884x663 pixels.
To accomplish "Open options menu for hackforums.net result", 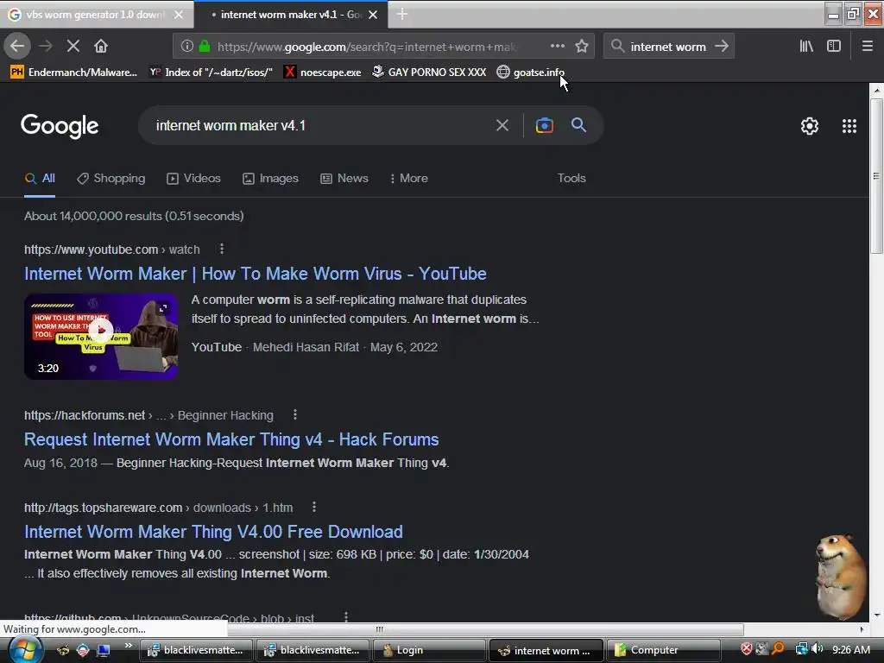I will point(295,415).
